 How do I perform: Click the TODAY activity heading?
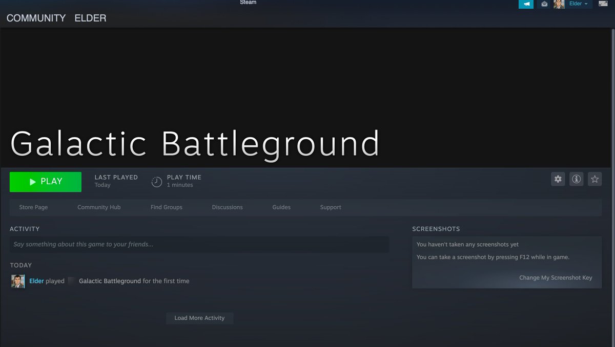(x=21, y=265)
